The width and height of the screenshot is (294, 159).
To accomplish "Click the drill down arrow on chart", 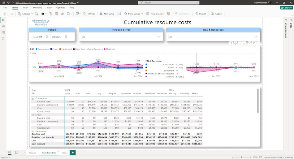I will click(236, 43).
